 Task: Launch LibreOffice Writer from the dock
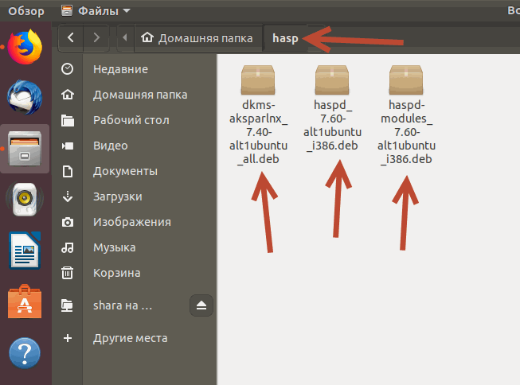pyautogui.click(x=25, y=251)
